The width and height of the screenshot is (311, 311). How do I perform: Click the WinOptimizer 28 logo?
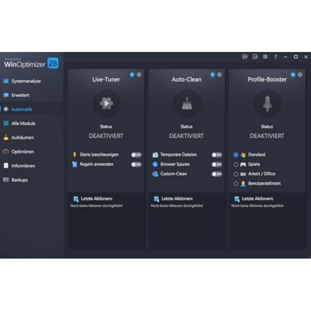click(31, 63)
